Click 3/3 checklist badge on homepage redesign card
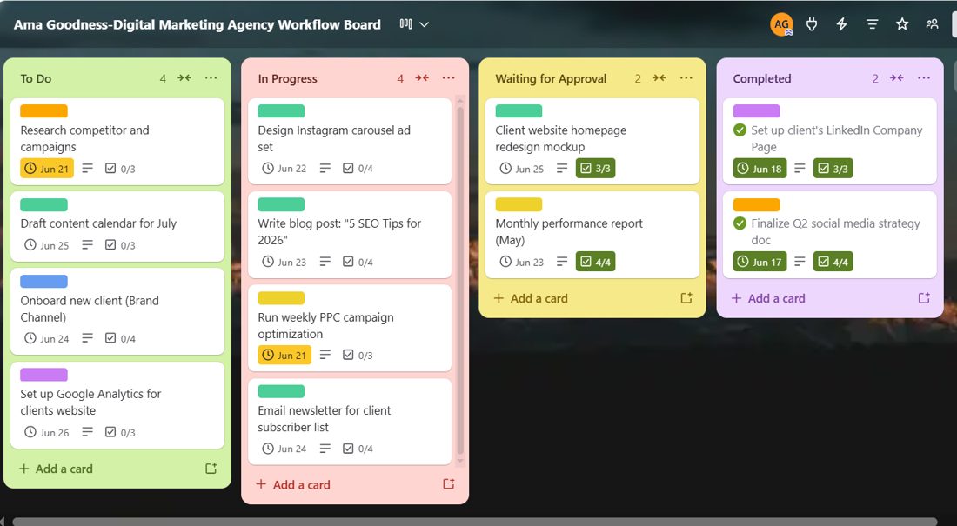957x526 pixels. (x=595, y=169)
